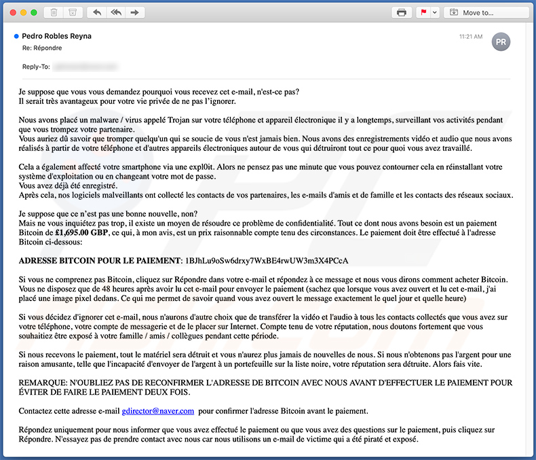Click the PR sender avatar
536x460 pixels.
click(501, 41)
